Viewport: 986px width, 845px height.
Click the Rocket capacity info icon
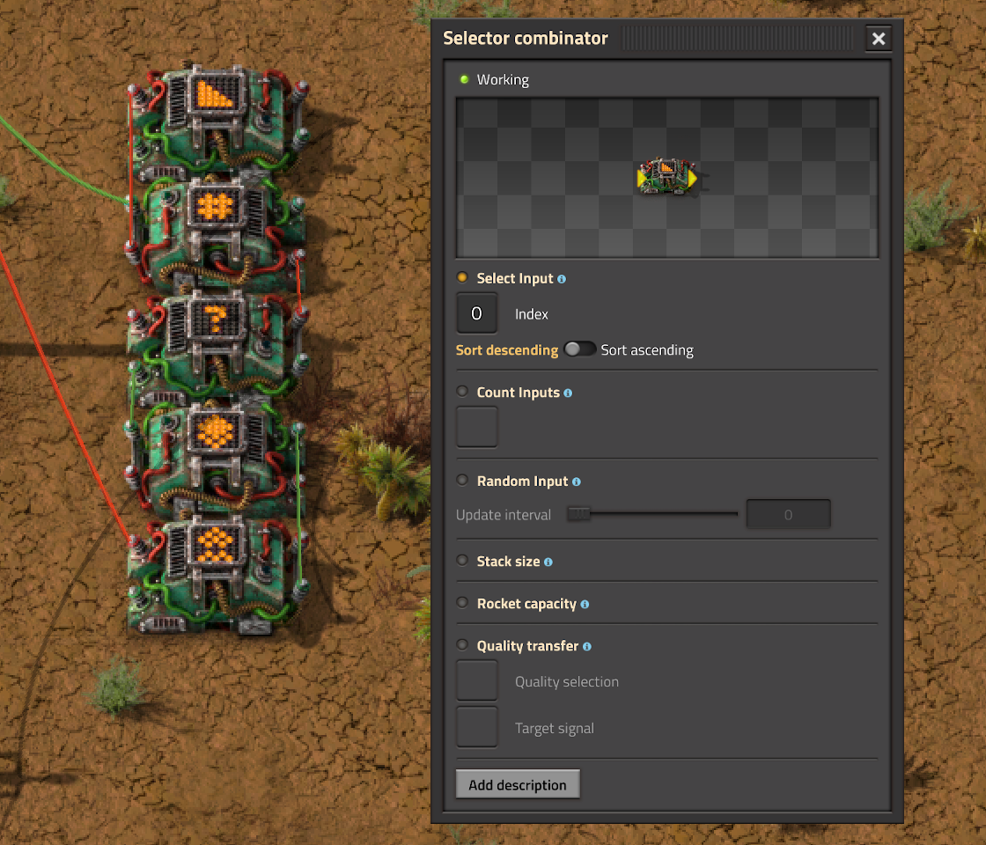tap(585, 604)
